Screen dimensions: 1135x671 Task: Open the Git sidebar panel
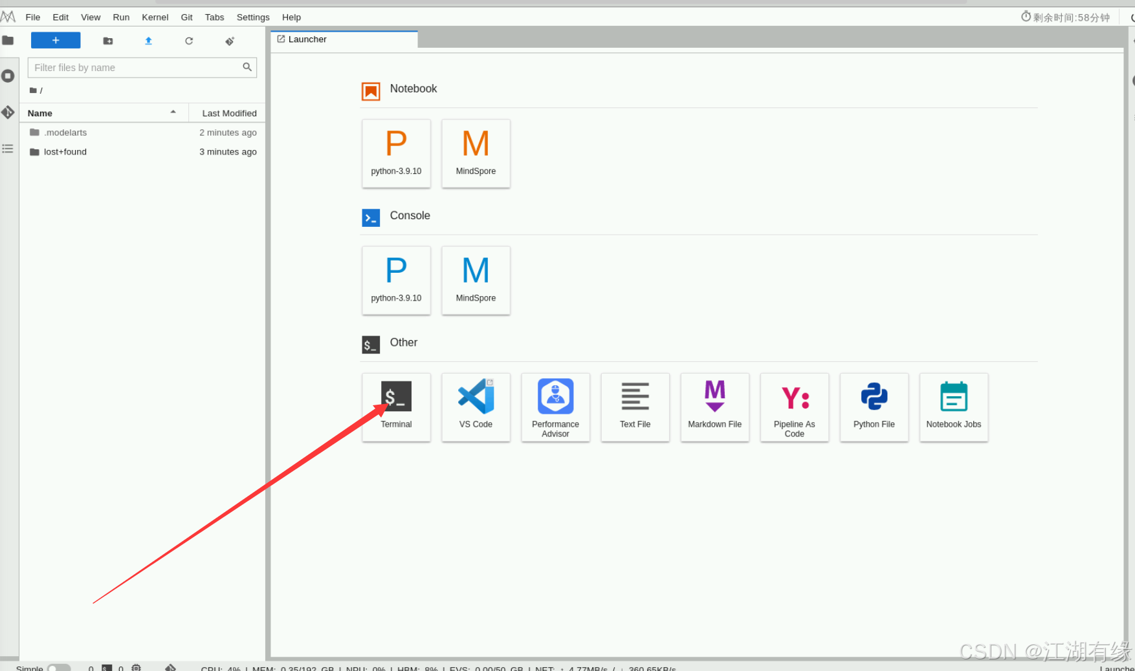tap(8, 112)
